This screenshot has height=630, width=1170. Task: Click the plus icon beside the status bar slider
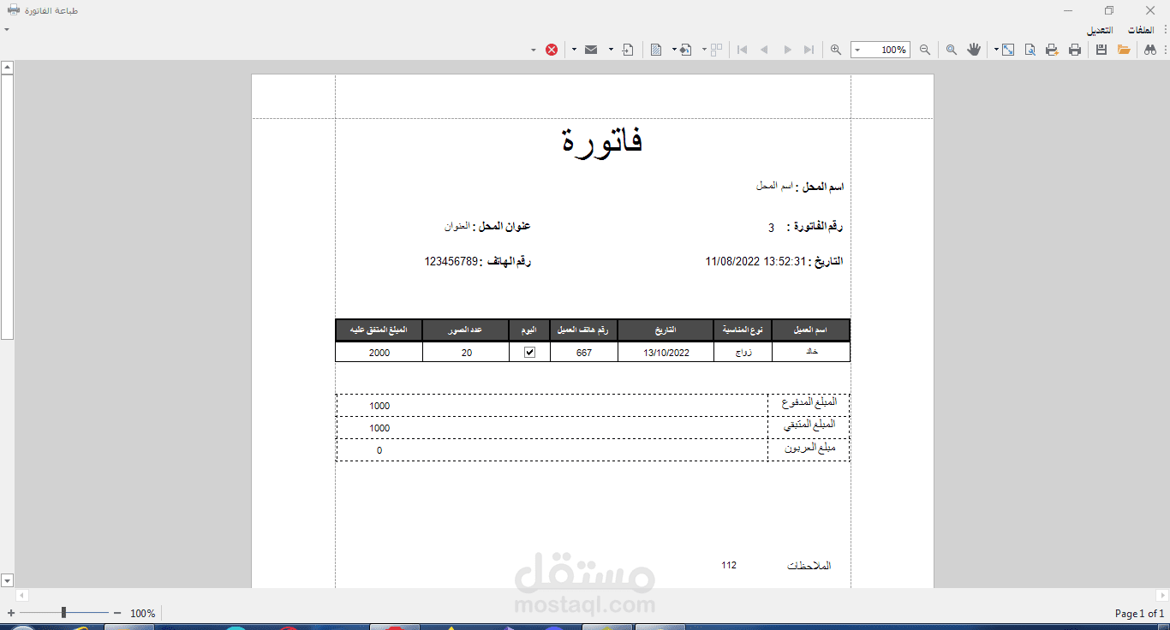(11, 613)
